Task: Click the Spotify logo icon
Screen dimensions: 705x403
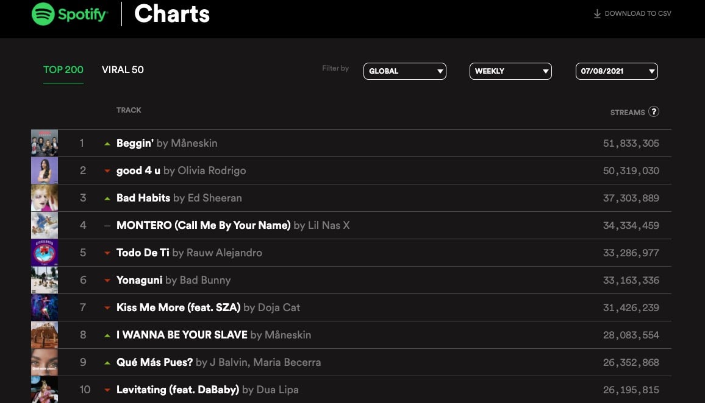Action: click(x=43, y=14)
